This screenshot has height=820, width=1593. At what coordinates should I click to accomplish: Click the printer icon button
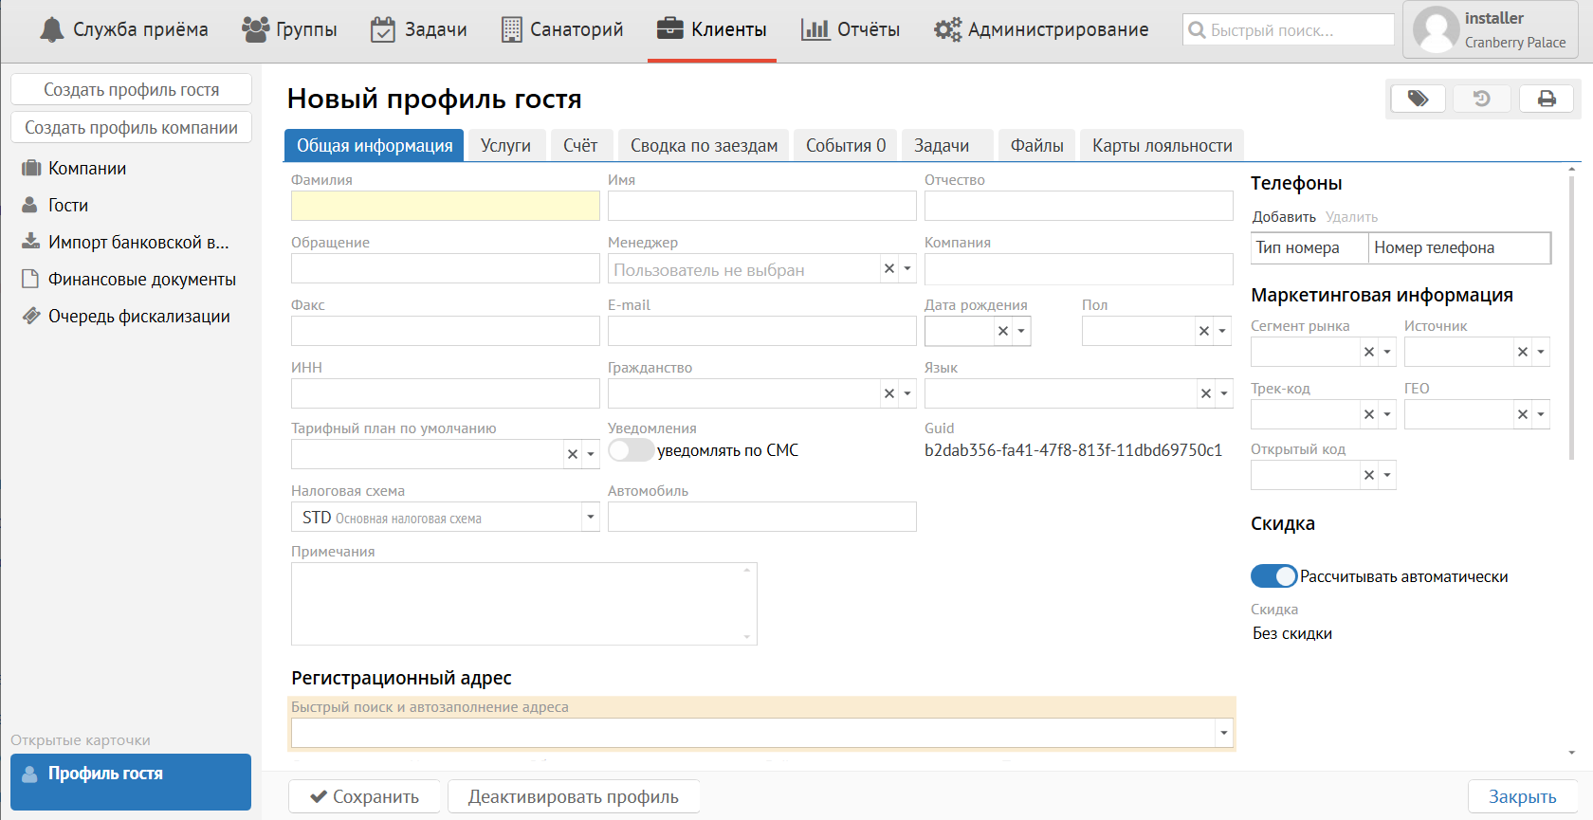[x=1547, y=99]
